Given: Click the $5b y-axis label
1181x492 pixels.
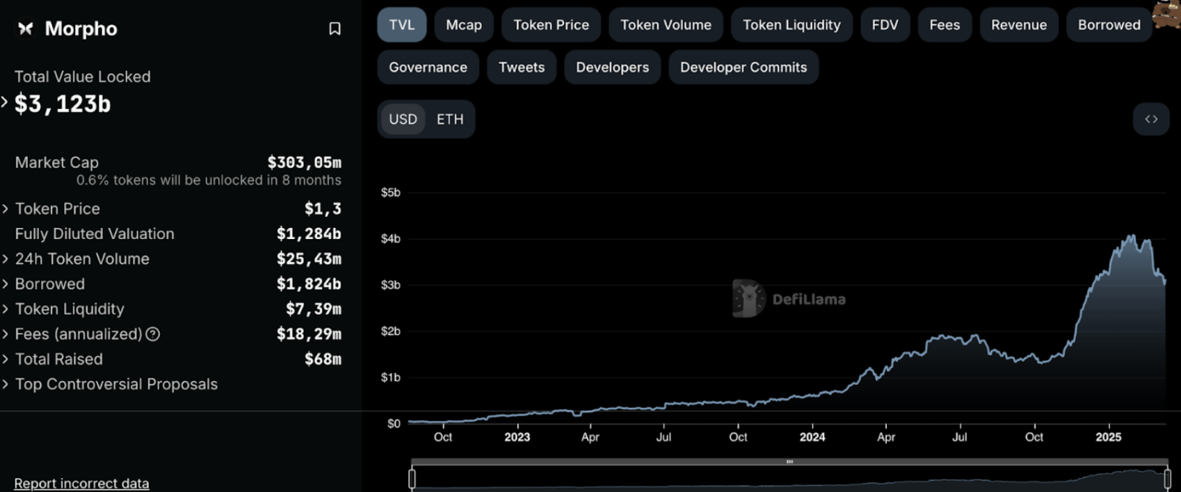Looking at the screenshot, I should (390, 192).
